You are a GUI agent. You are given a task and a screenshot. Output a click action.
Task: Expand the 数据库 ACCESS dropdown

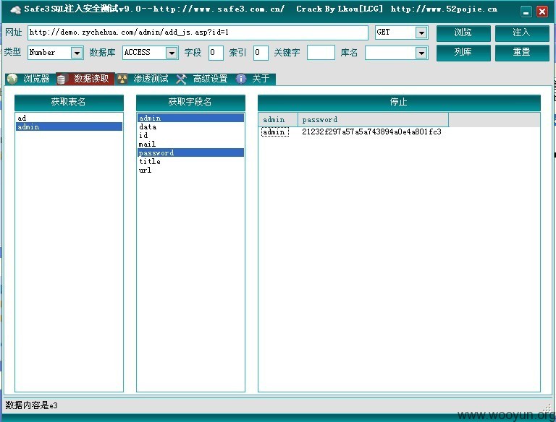(x=172, y=53)
